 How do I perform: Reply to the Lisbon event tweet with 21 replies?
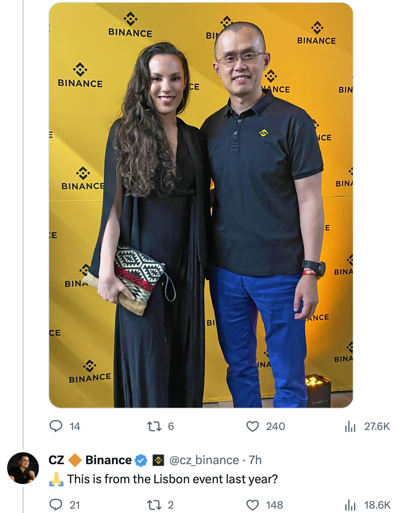click(x=56, y=505)
